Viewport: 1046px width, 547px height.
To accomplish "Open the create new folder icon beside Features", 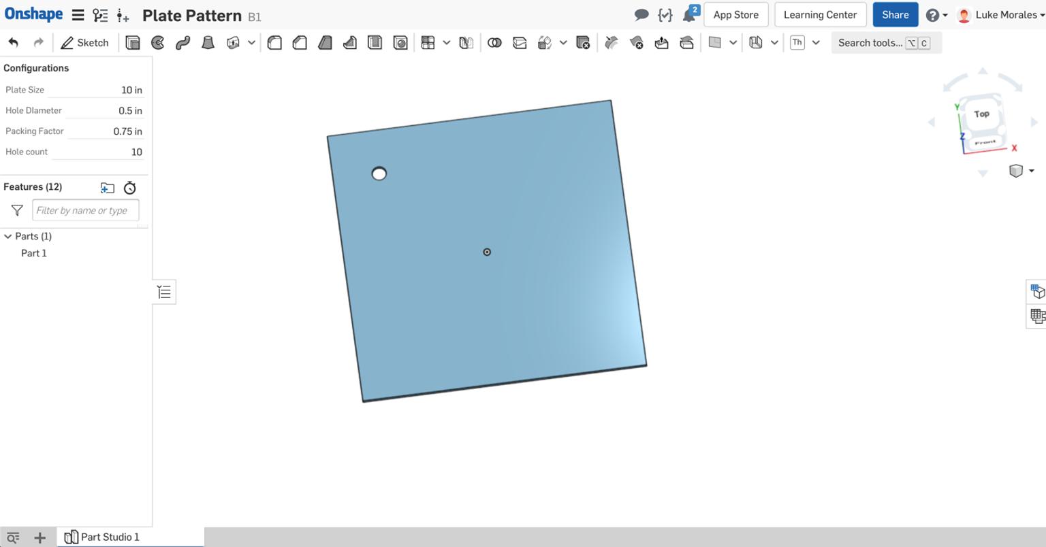I will point(107,188).
